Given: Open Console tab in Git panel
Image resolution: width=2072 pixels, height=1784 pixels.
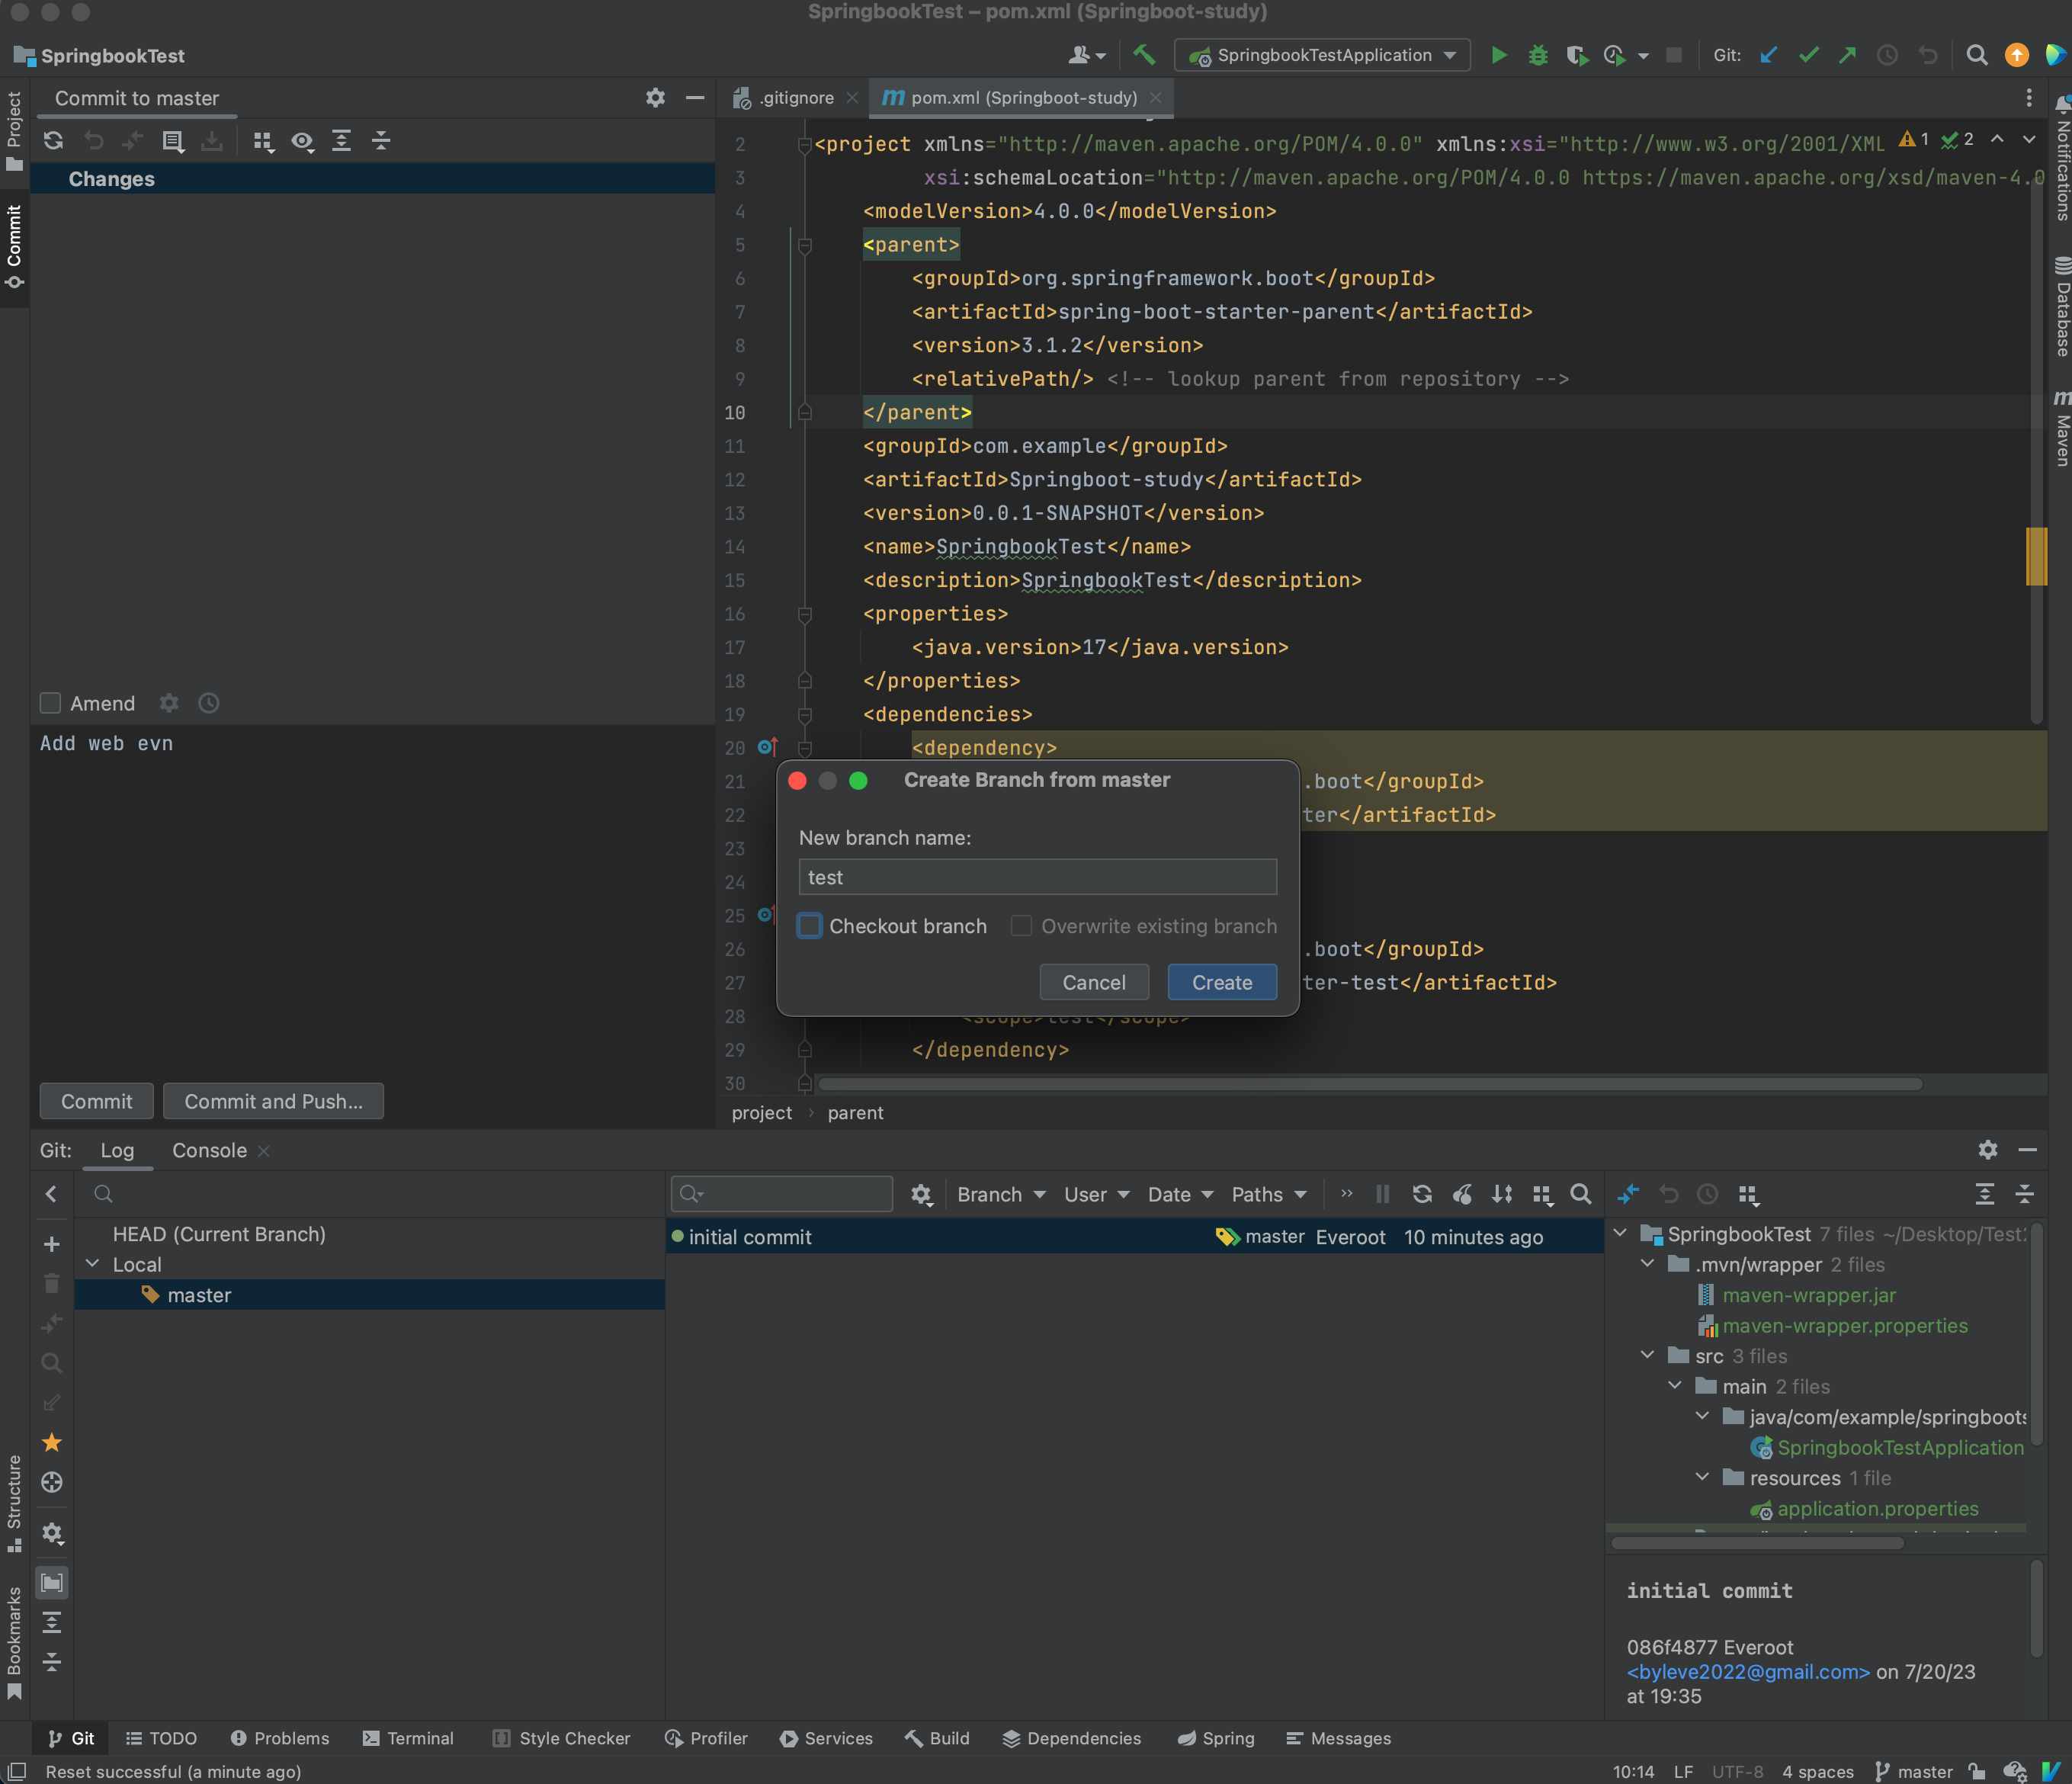Looking at the screenshot, I should [209, 1150].
